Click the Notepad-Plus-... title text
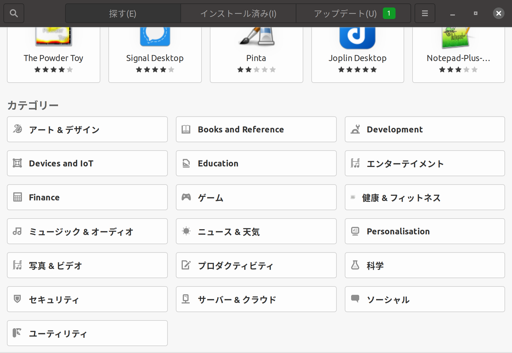Screen dimensions: 512x353 pos(458,58)
